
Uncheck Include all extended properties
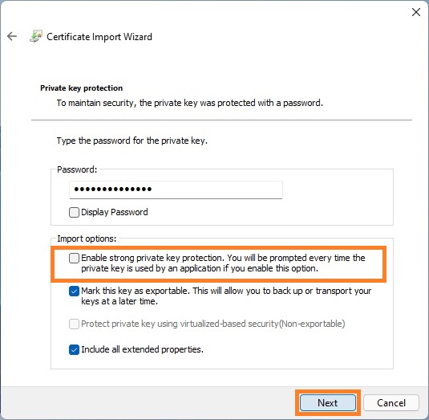(74, 349)
